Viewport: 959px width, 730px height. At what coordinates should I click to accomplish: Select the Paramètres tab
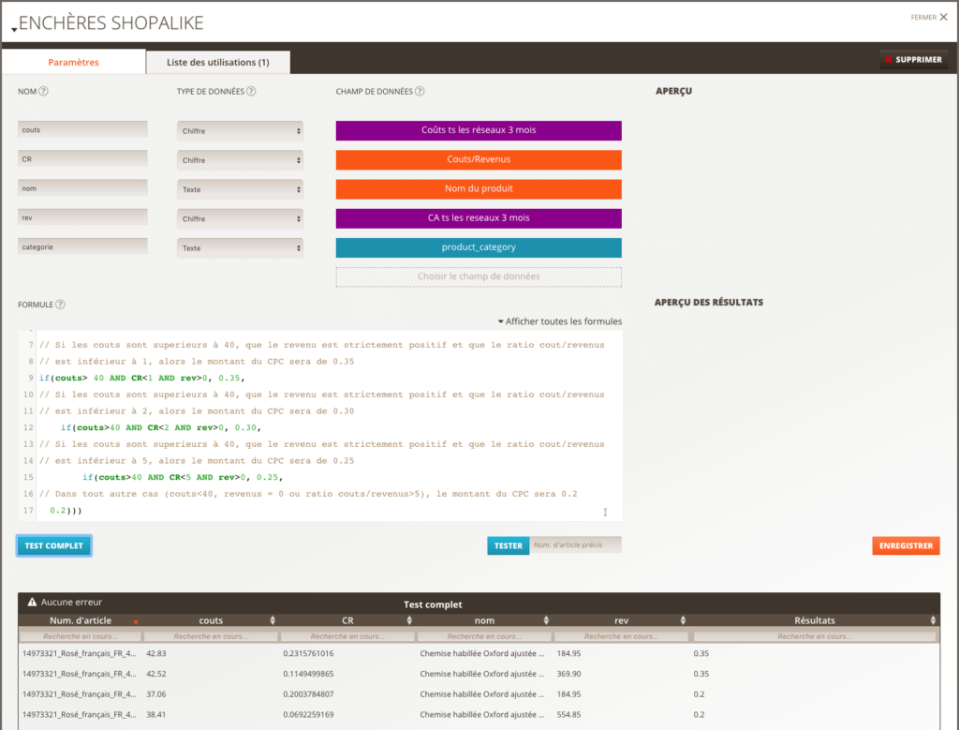(x=73, y=63)
